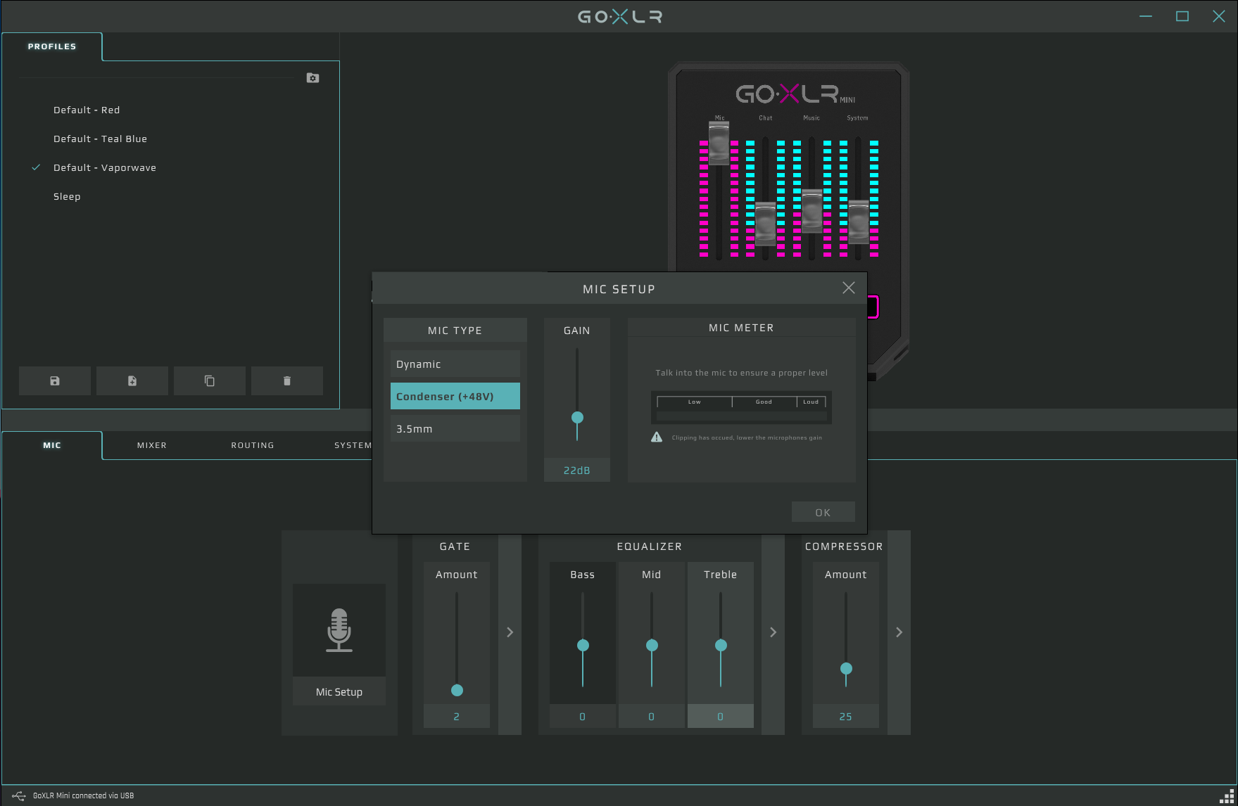Screen dimensions: 1238x806
Task: Open the profiles folder icon
Action: pyautogui.click(x=313, y=78)
